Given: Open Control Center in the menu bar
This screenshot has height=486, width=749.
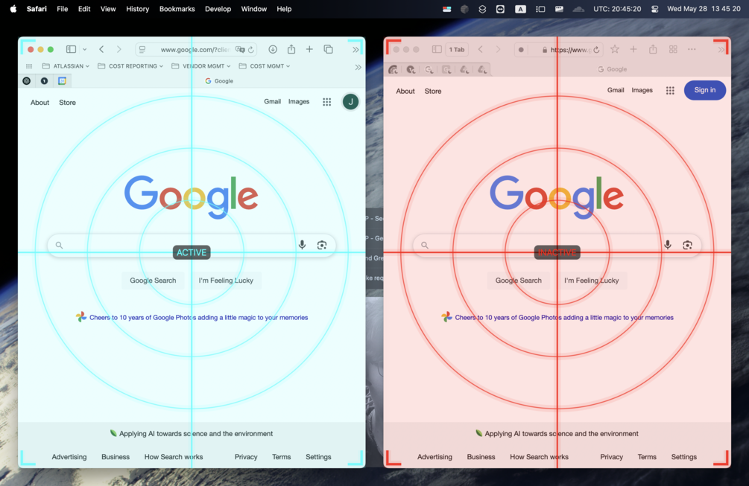Looking at the screenshot, I should [x=654, y=9].
